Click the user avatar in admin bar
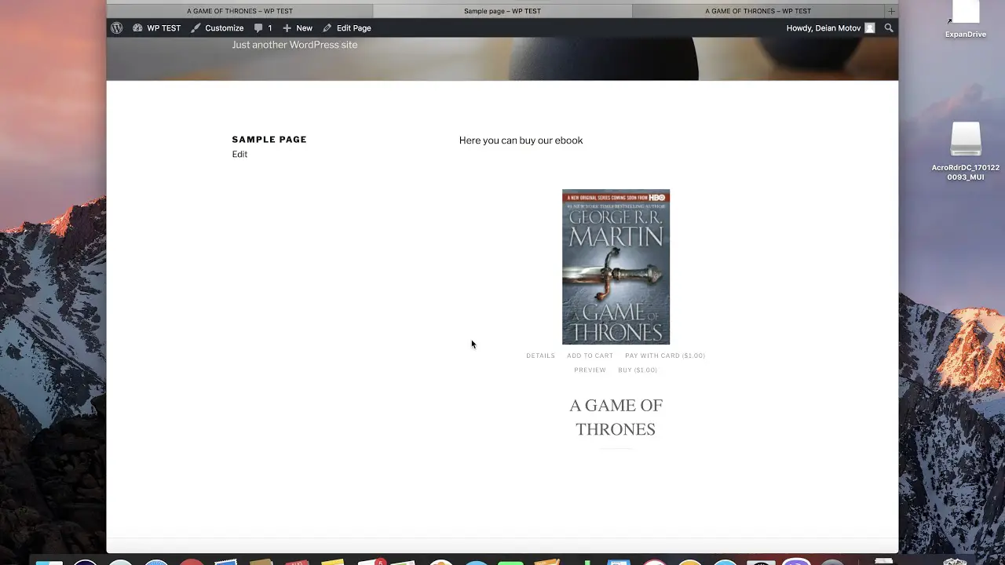The width and height of the screenshot is (1005, 565). pos(869,27)
